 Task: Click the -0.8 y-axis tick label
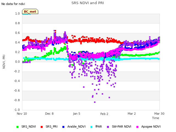(17, 100)
